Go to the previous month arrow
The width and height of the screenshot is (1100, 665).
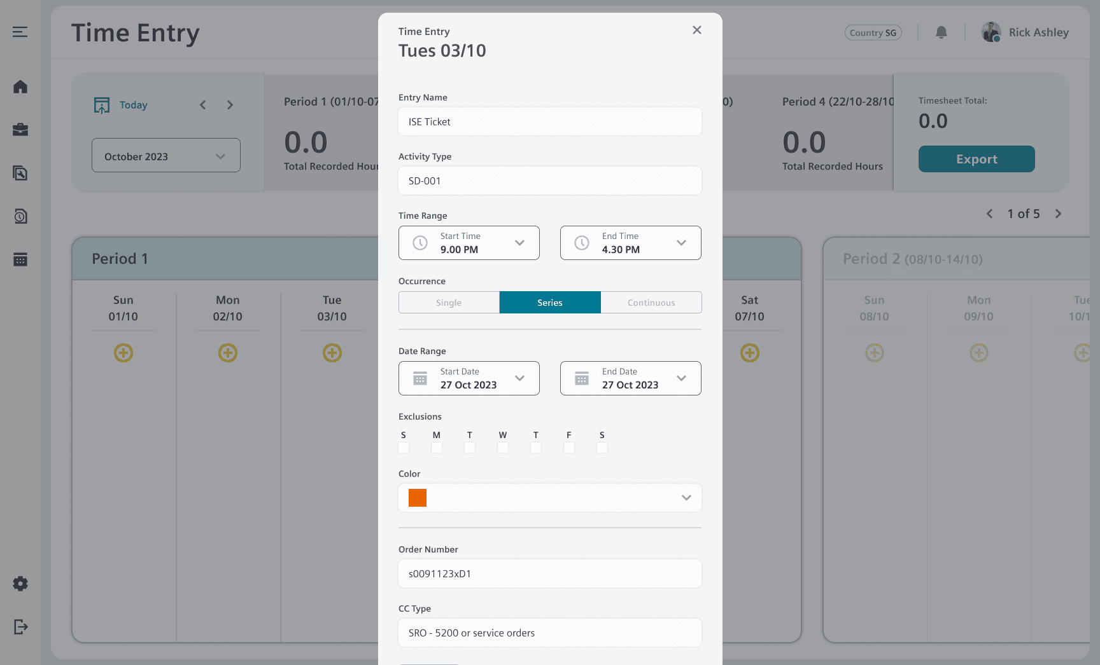coord(203,105)
